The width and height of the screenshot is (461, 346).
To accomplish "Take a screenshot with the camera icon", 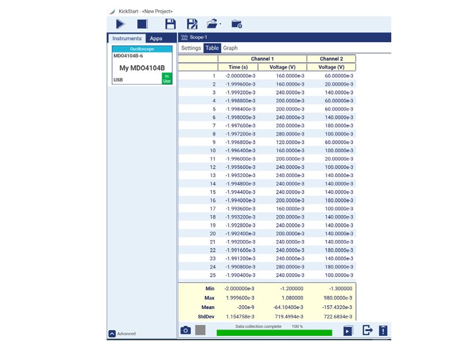I will 186,330.
